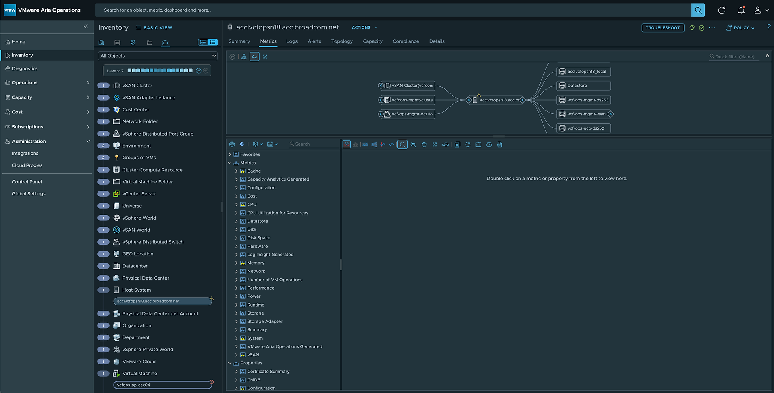Switch to the Alerts tab
This screenshot has width=774, height=393.
point(314,41)
